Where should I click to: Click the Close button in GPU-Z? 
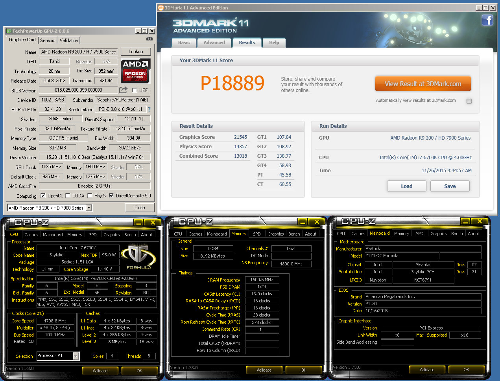coord(140,208)
